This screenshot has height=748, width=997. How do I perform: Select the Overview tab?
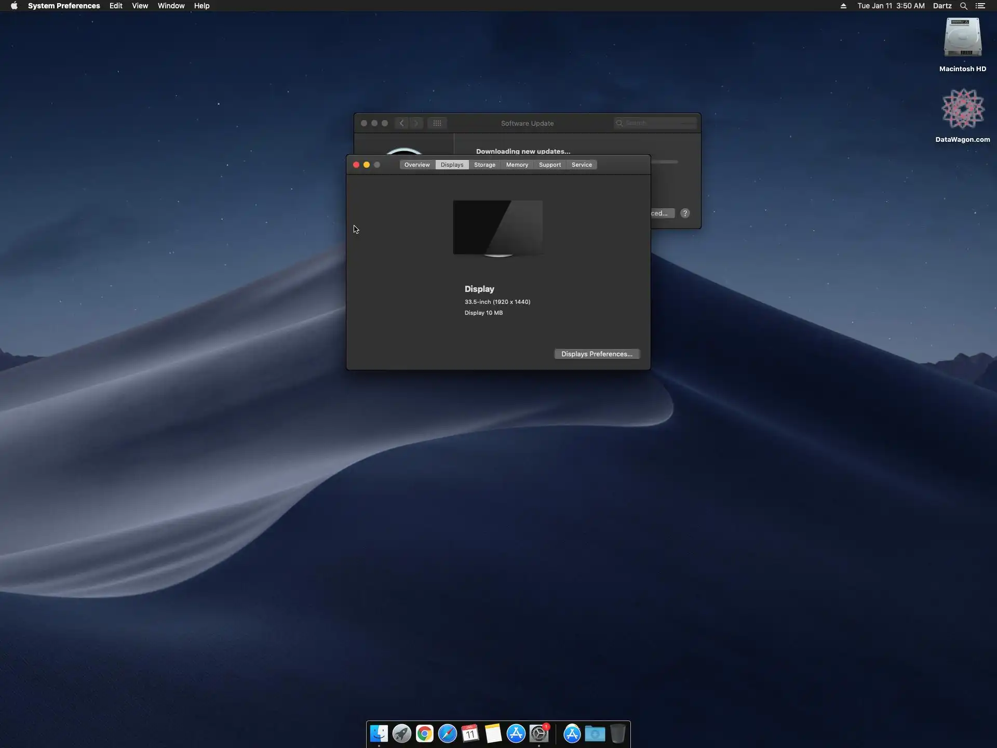coord(416,165)
